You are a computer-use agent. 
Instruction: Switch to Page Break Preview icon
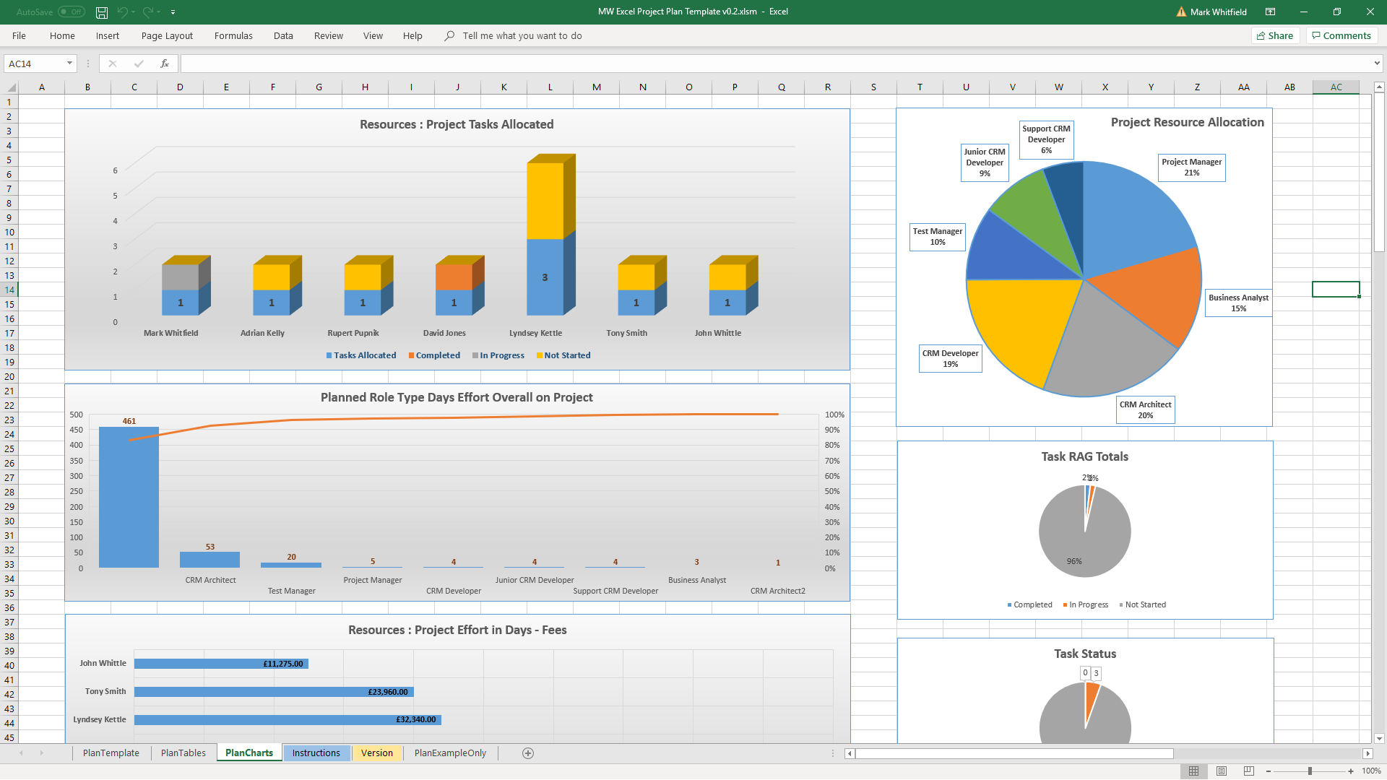click(x=1249, y=771)
